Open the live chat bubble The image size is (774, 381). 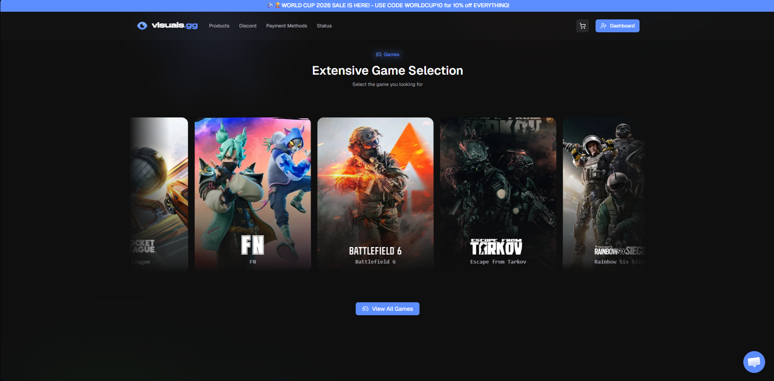tap(754, 362)
